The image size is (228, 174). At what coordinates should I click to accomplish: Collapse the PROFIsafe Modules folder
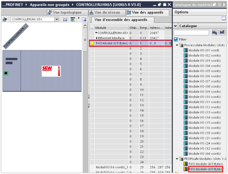pyautogui.click(x=177, y=159)
